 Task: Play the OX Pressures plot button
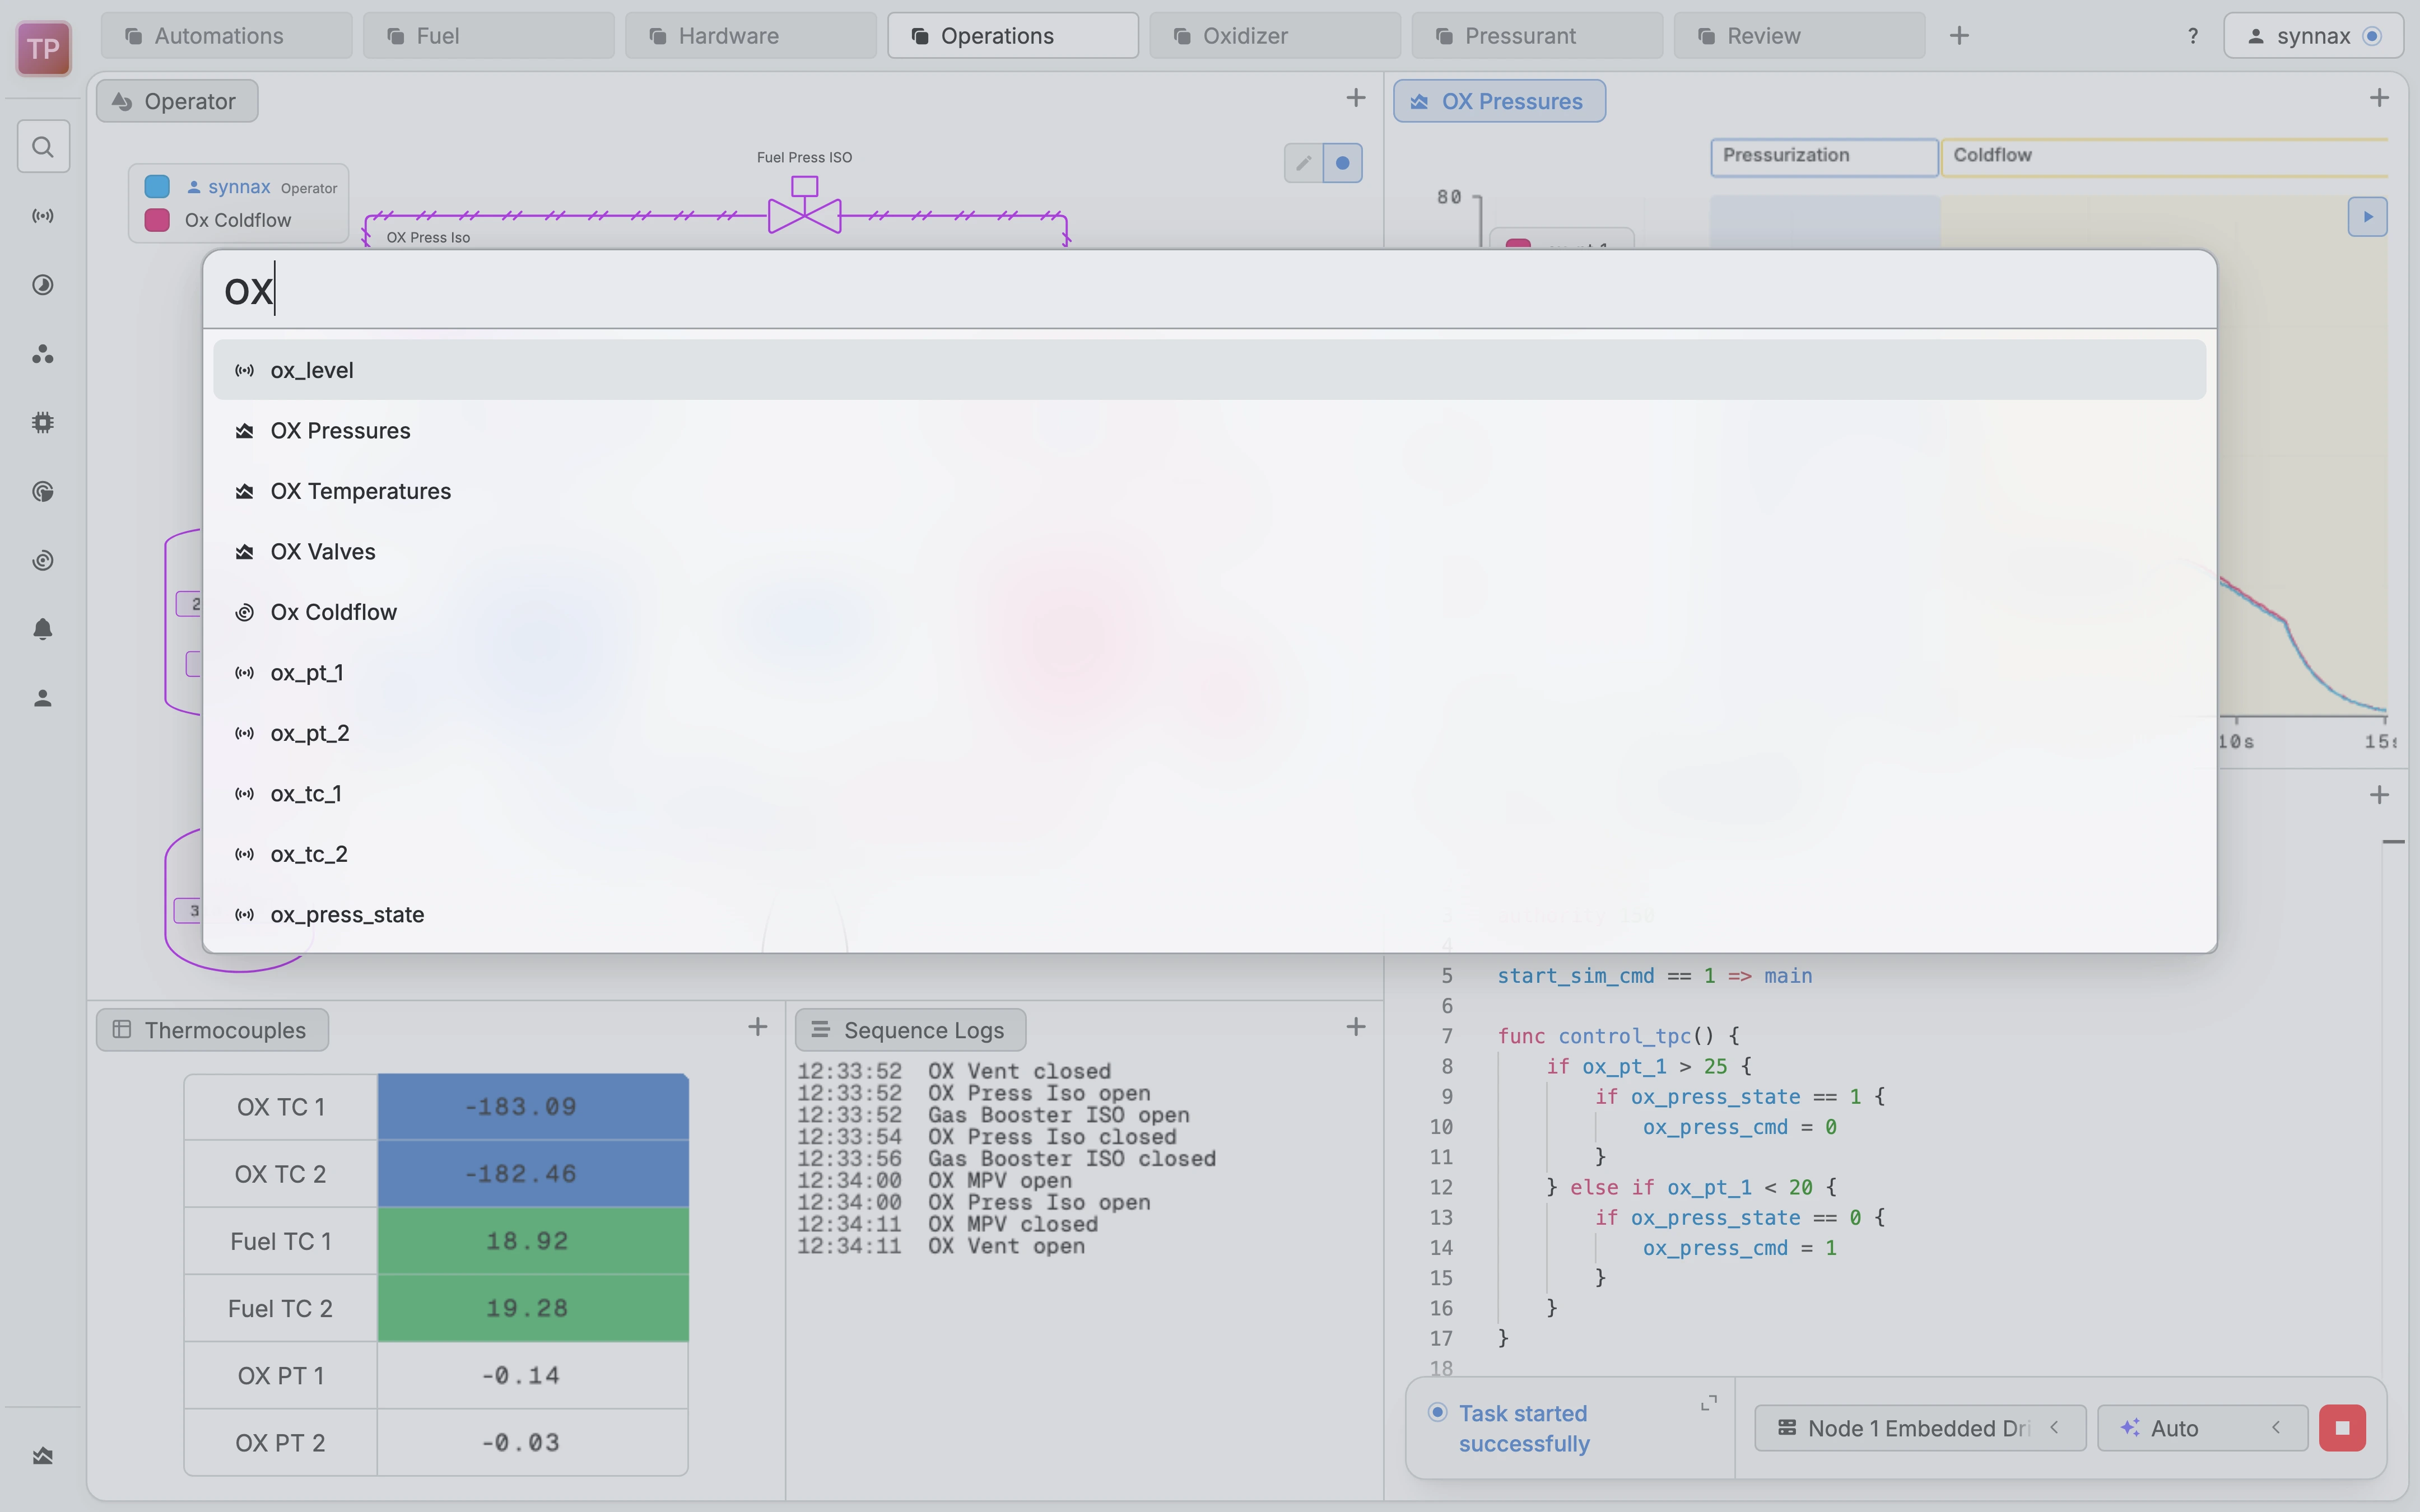(2367, 217)
